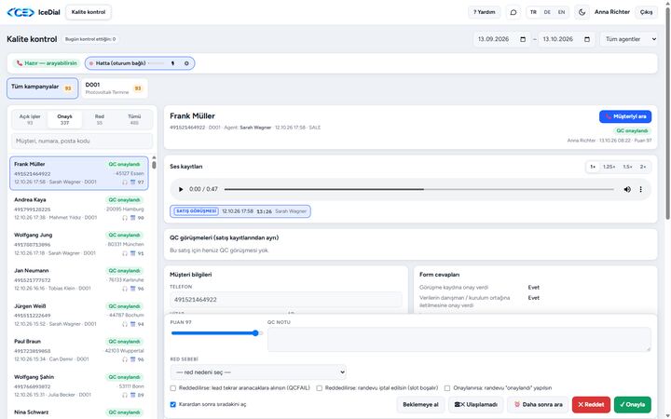The image size is (671, 419).
Task: Click the Hazır — arayabilirsin phone status badge
Action: click(x=47, y=63)
